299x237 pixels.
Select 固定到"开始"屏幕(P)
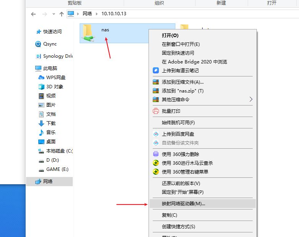[183, 192]
